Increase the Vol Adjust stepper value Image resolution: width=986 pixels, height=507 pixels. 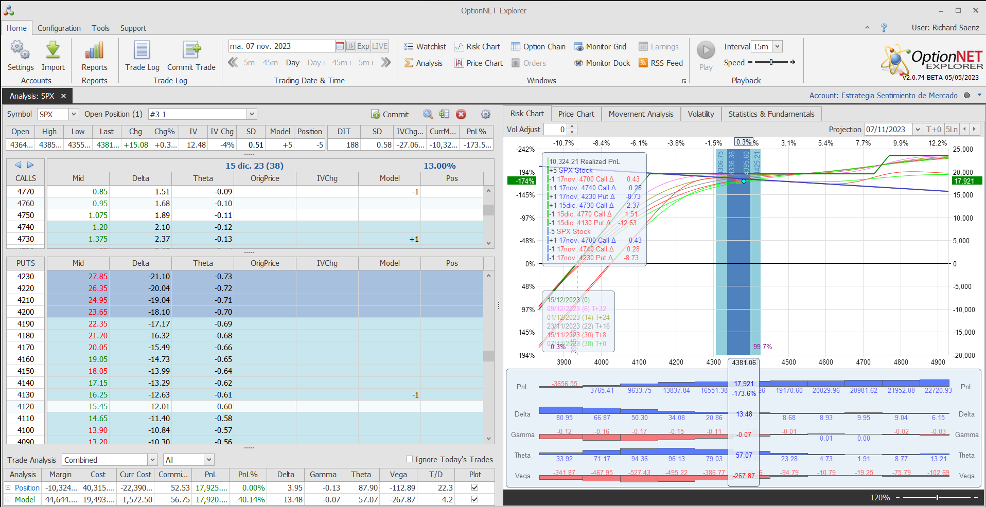click(572, 127)
